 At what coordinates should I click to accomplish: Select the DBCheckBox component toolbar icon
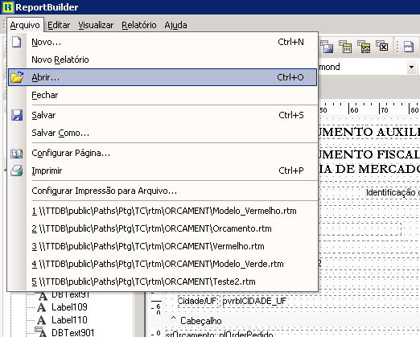tap(382, 46)
